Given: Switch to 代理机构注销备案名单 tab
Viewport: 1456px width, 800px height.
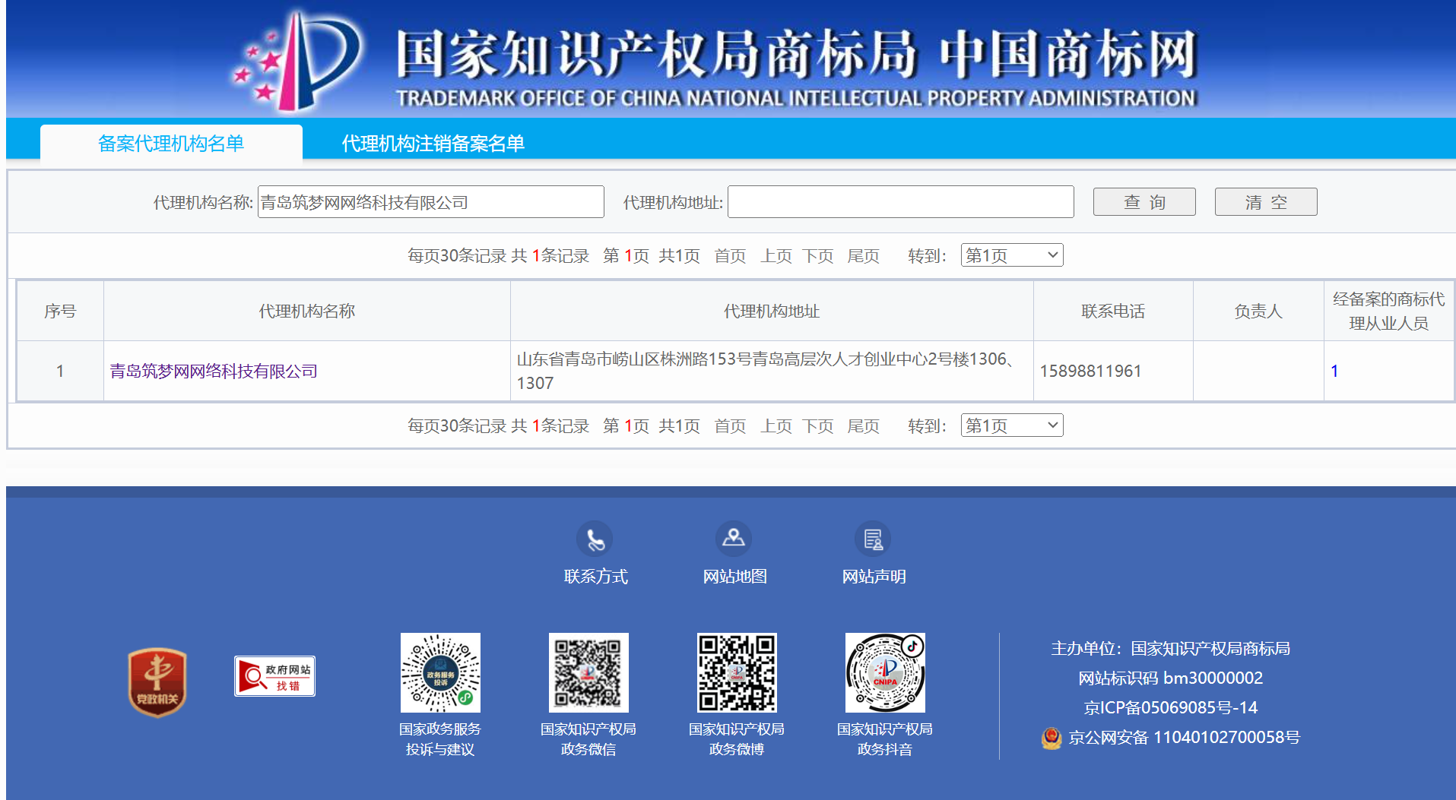Looking at the screenshot, I should [433, 143].
